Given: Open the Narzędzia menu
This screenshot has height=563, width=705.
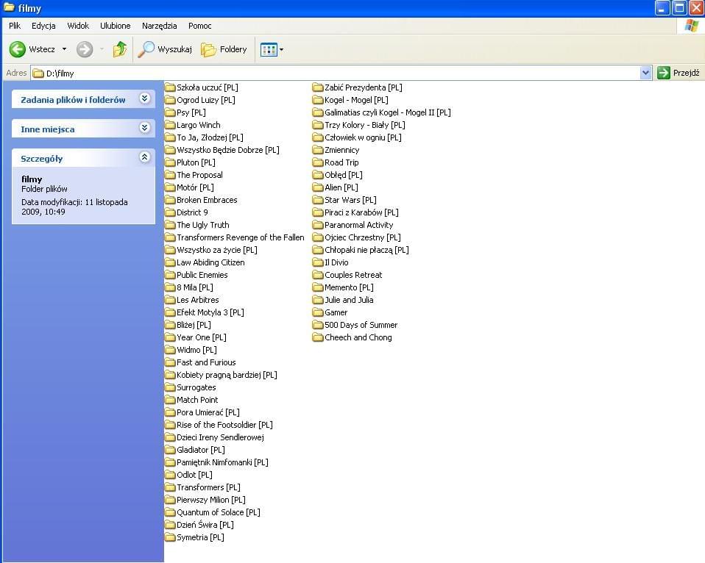Looking at the screenshot, I should [159, 26].
